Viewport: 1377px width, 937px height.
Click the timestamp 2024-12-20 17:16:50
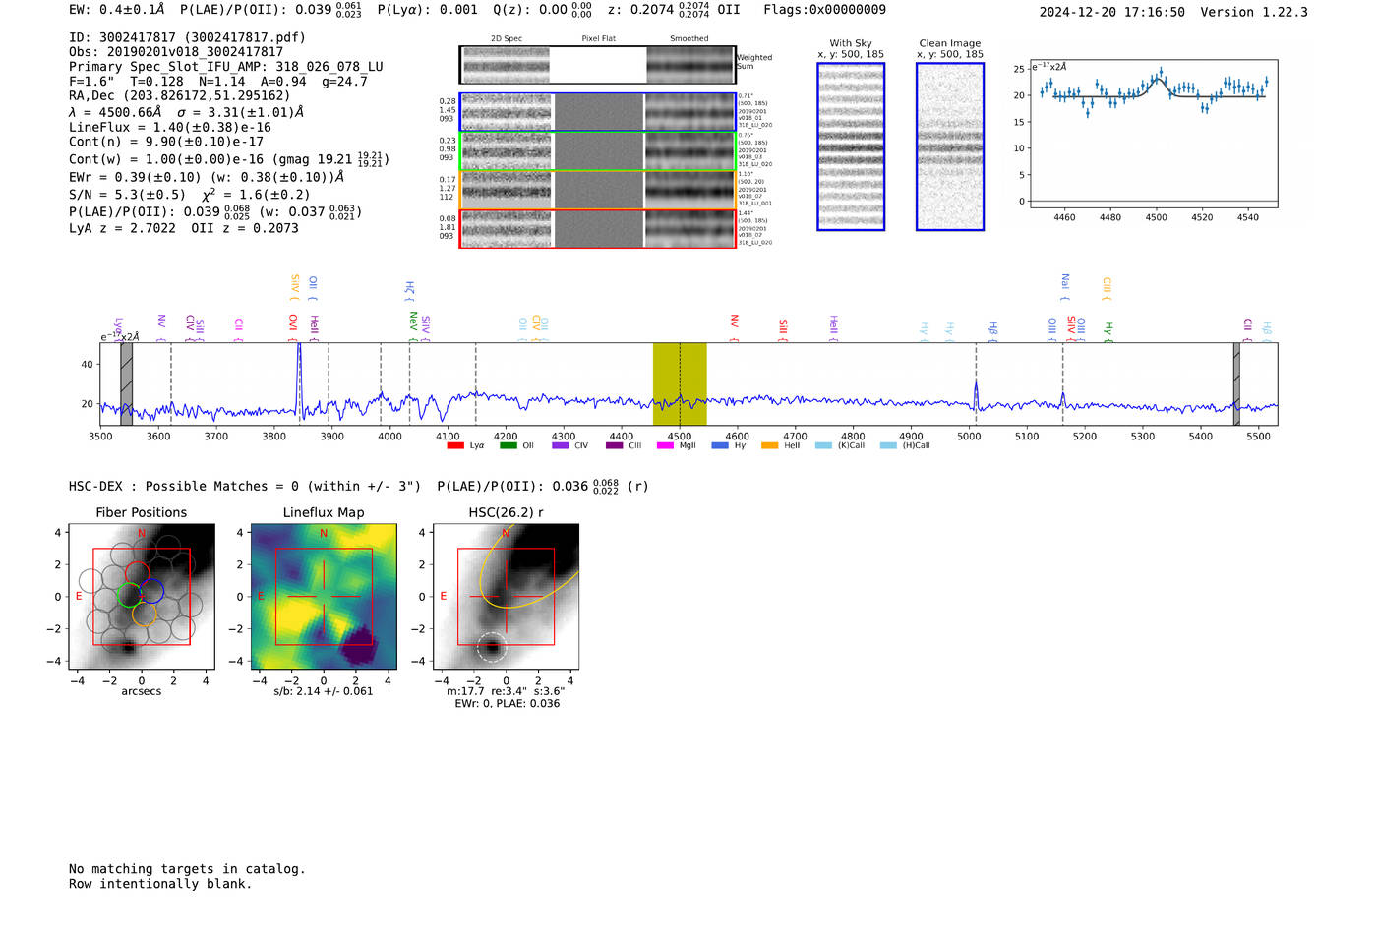[1111, 12]
